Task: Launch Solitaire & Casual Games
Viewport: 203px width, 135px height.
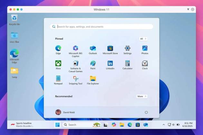Action: click(x=75, y=67)
